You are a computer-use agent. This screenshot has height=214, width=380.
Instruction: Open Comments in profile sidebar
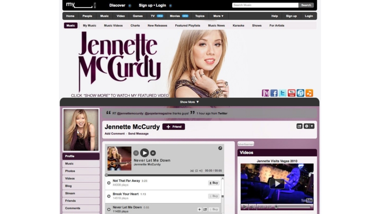coord(81,208)
